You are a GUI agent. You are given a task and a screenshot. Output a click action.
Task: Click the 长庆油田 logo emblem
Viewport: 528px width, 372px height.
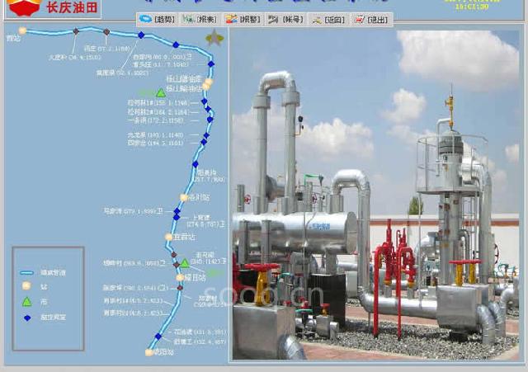[x=23, y=8]
